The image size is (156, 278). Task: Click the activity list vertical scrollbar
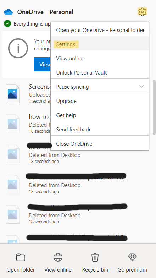(154, 107)
